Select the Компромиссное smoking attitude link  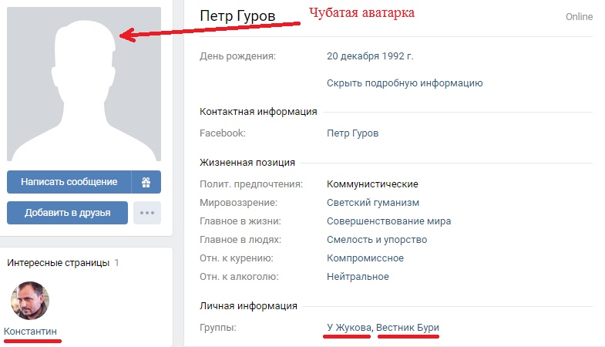[x=365, y=258]
